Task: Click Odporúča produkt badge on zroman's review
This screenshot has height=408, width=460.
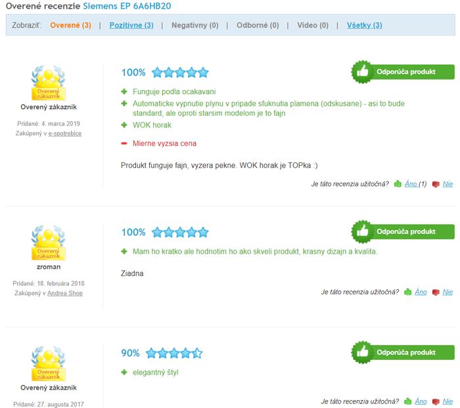Action: tap(403, 232)
